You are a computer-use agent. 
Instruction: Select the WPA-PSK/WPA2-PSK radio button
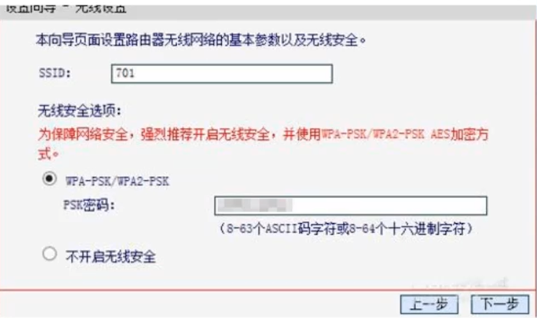coord(50,179)
